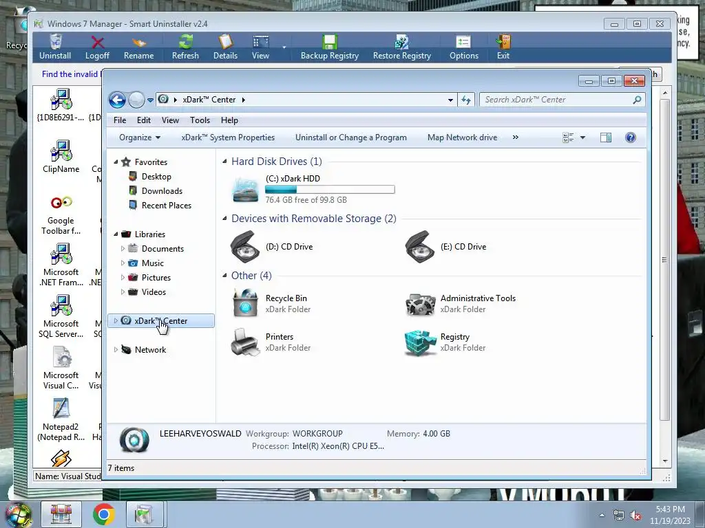Click the Back navigation button in Explorer
705x528 pixels.
click(117, 100)
